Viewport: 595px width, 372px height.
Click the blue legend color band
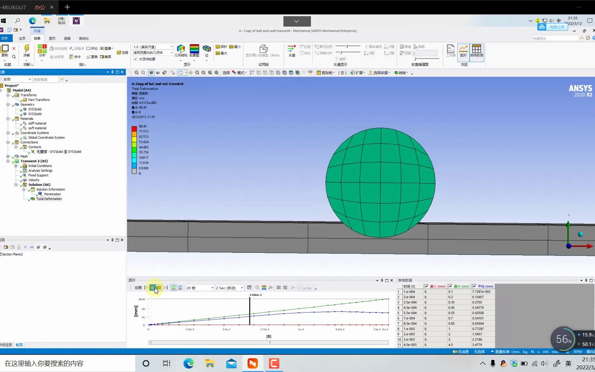(134, 166)
